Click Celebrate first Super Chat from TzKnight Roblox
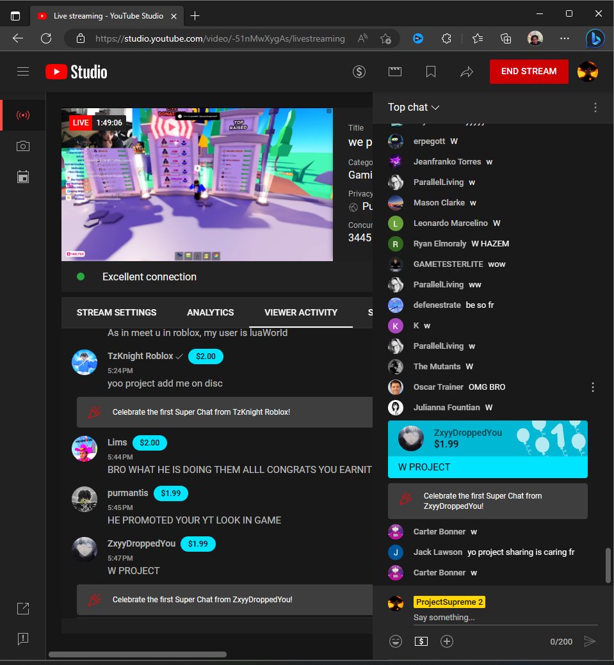Viewport: 614px width, 665px height. [225, 412]
